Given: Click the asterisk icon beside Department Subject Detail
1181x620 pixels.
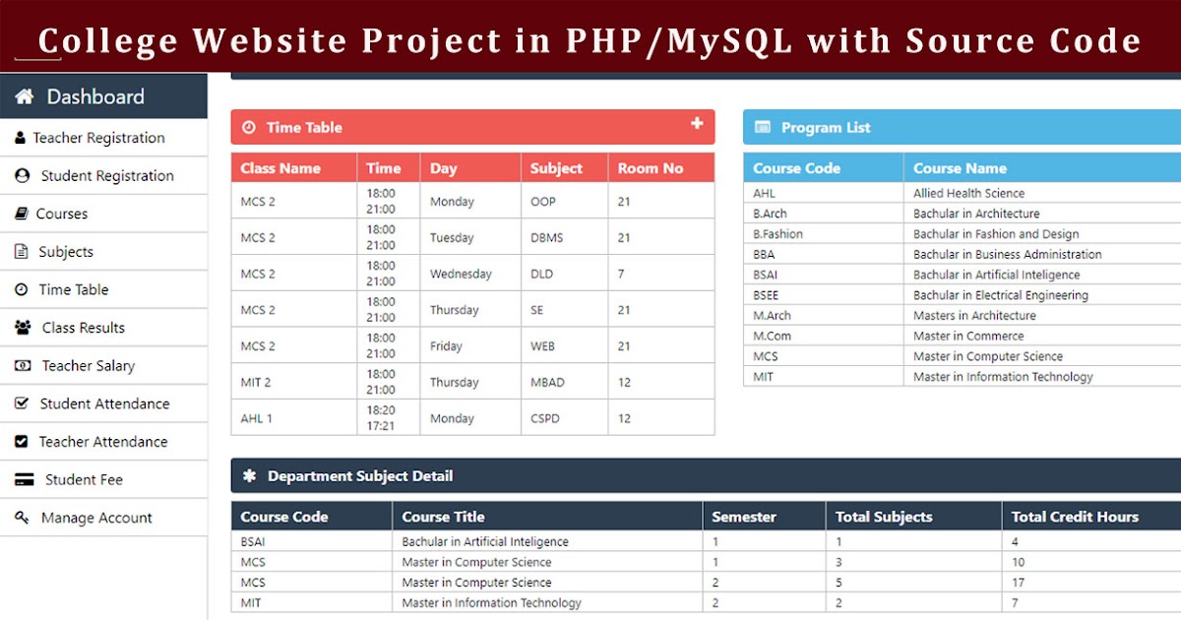Looking at the screenshot, I should [249, 475].
